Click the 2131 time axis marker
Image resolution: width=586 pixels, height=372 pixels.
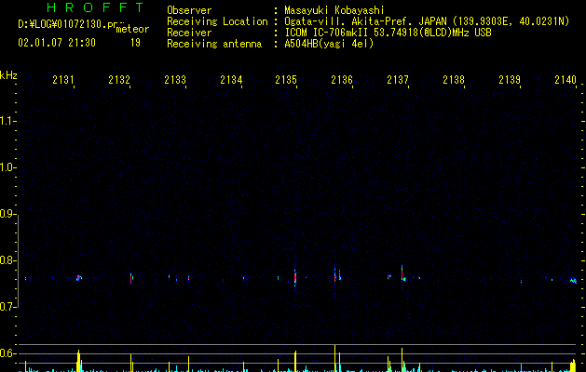point(63,79)
